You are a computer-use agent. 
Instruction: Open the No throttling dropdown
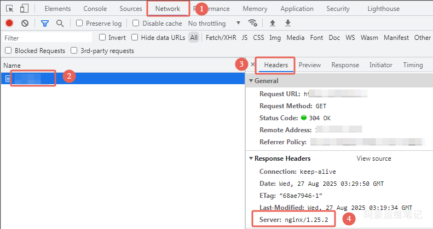coord(214,24)
